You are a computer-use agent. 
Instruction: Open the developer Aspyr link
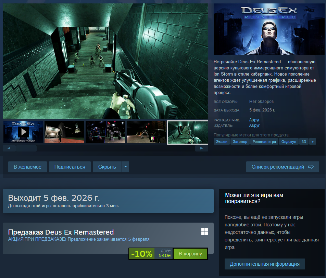click(x=254, y=120)
